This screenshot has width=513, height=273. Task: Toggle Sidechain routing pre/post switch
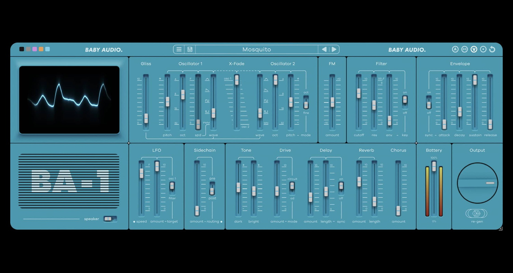212,188
